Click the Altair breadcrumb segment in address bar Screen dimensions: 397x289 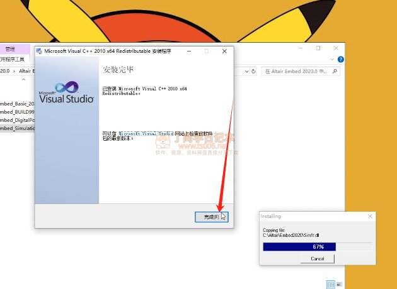tap(27, 71)
